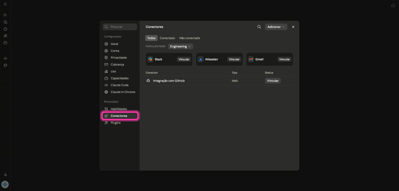The width and height of the screenshot is (399, 191).
Task: Switch to the Conectado tab
Action: coord(167,38)
